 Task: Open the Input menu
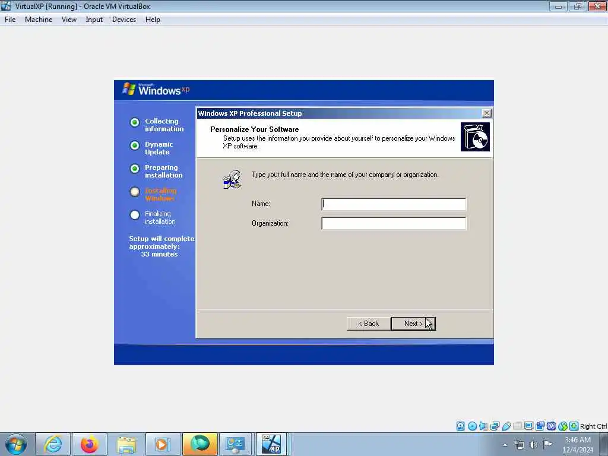94,20
